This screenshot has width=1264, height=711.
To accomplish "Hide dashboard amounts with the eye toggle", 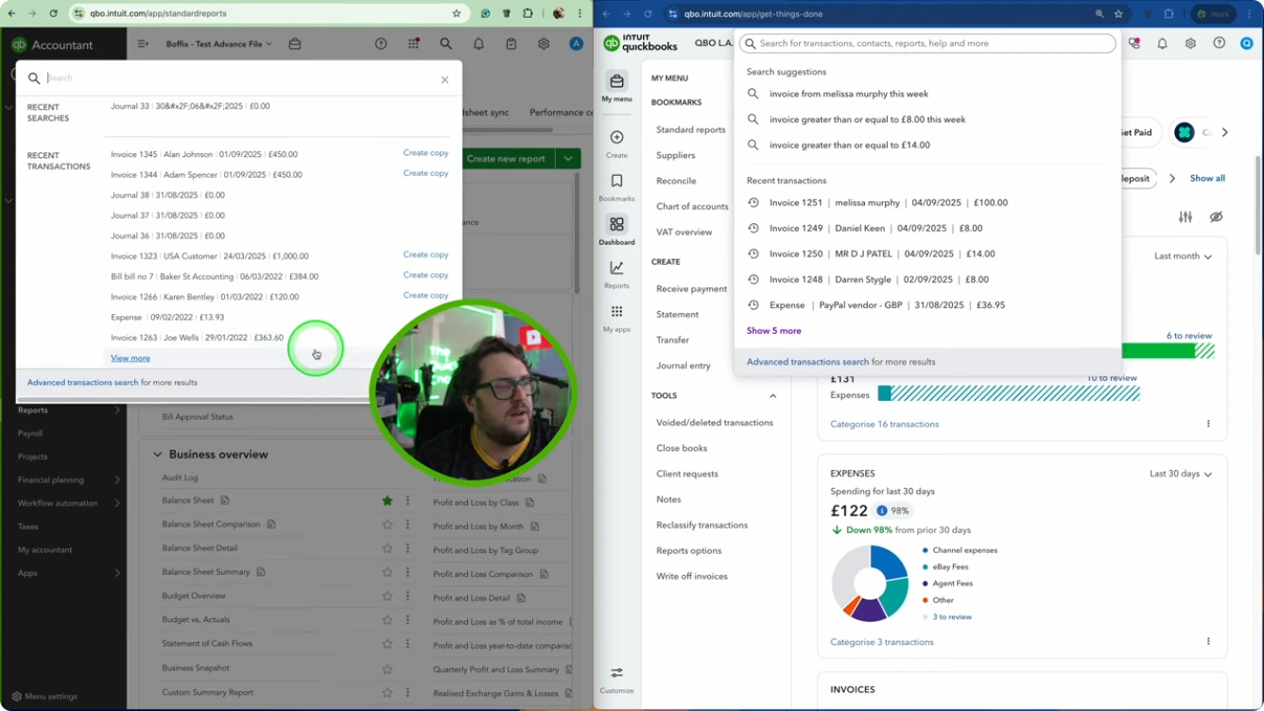I will pyautogui.click(x=1217, y=217).
